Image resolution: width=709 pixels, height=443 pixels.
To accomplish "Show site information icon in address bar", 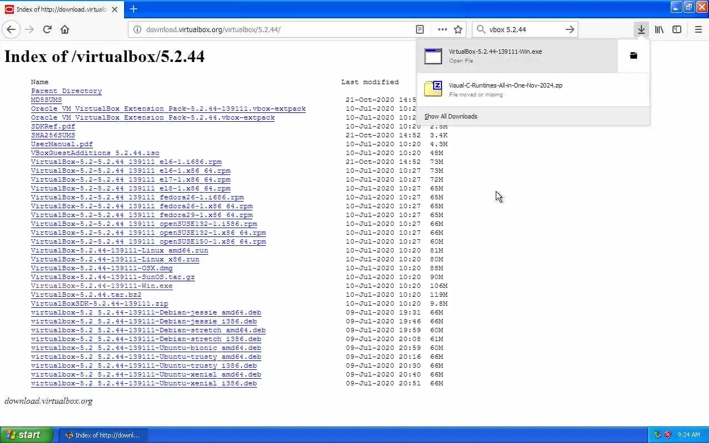I will coord(137,29).
